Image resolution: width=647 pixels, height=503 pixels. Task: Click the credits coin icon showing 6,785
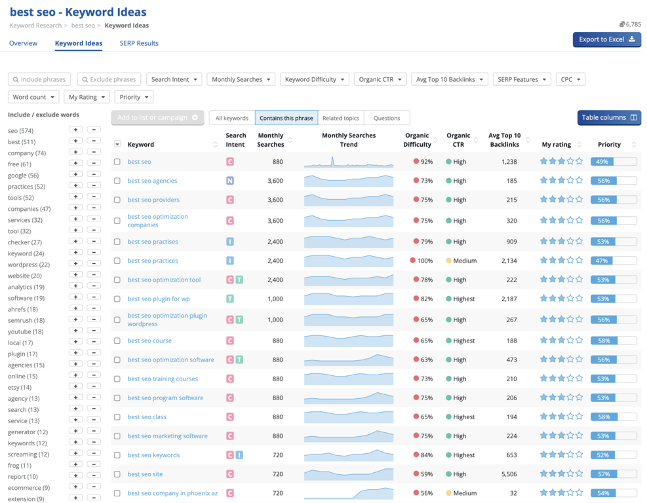click(622, 24)
